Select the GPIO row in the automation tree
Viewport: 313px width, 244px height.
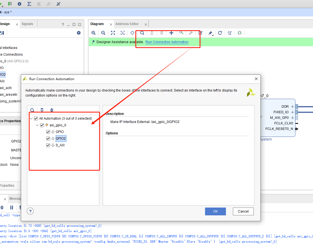point(60,132)
